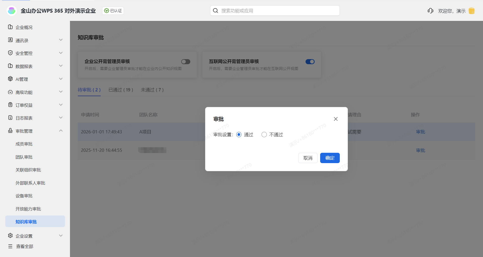Click the 安全管控 shield icon
The width and height of the screenshot is (483, 257).
coord(10,53)
